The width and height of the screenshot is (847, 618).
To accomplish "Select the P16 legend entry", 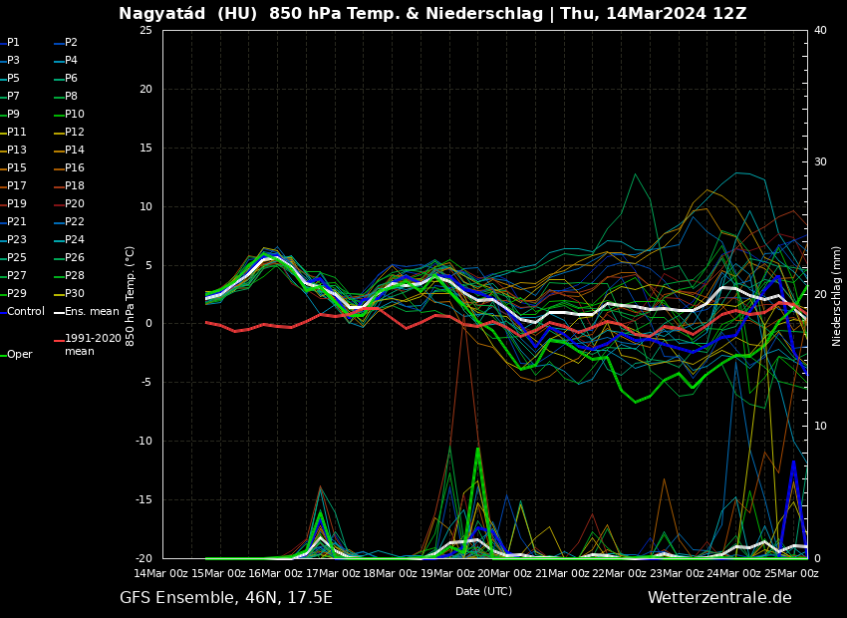I will [74, 168].
